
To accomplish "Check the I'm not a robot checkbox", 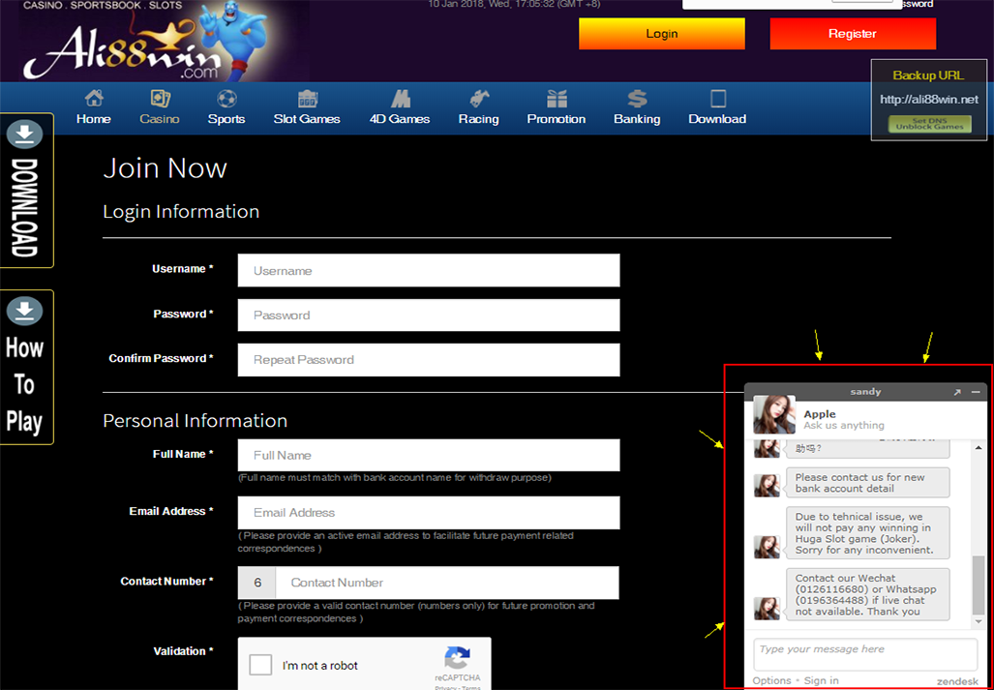I will point(260,665).
